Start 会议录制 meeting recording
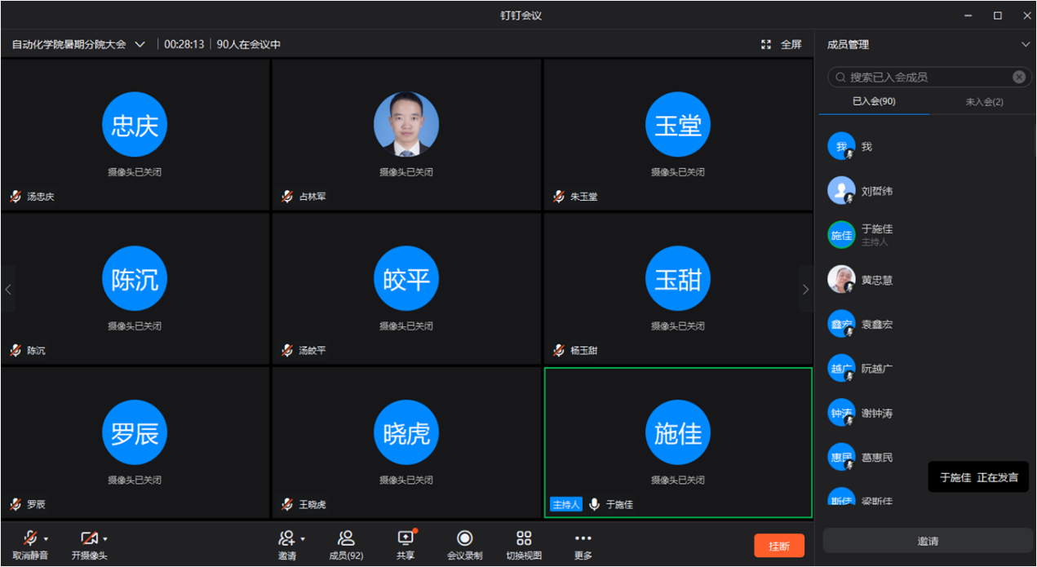1037x567 pixels. point(464,539)
